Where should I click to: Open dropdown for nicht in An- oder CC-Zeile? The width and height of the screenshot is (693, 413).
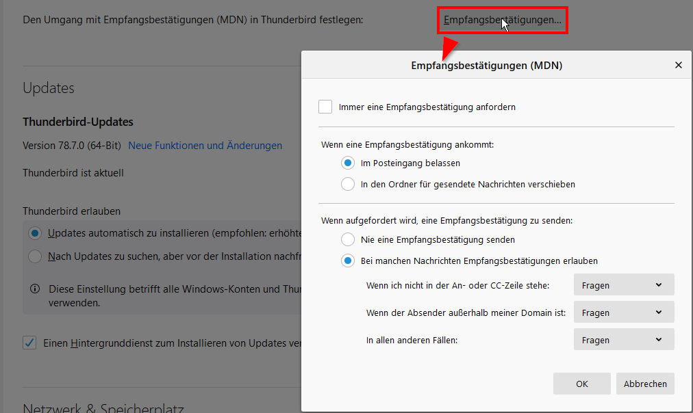click(x=624, y=285)
